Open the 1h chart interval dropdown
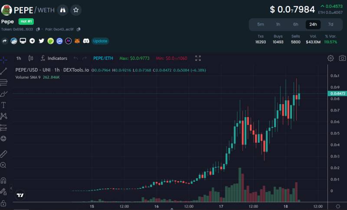 [x=19, y=59]
